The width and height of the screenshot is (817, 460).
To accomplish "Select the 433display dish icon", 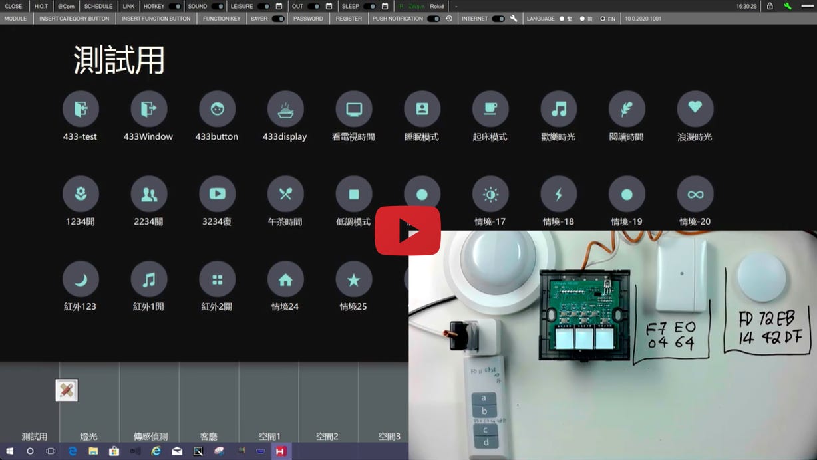I will (x=285, y=109).
